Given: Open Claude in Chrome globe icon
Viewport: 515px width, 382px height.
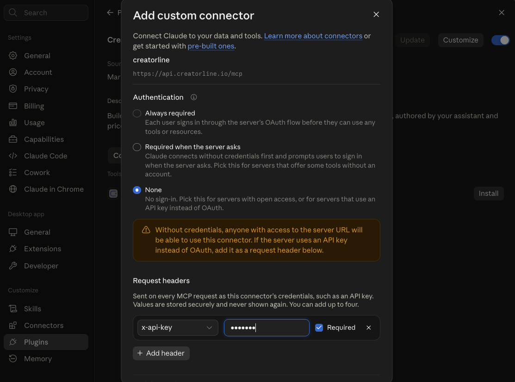Looking at the screenshot, I should [x=13, y=189].
